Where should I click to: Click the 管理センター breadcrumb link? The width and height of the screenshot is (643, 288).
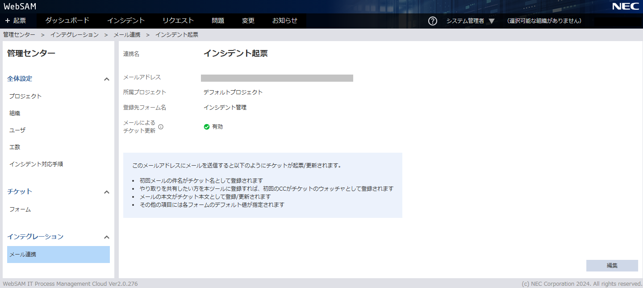tap(19, 35)
